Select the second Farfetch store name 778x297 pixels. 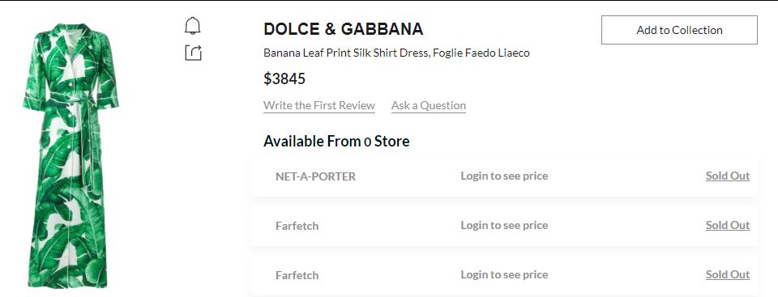coord(297,276)
